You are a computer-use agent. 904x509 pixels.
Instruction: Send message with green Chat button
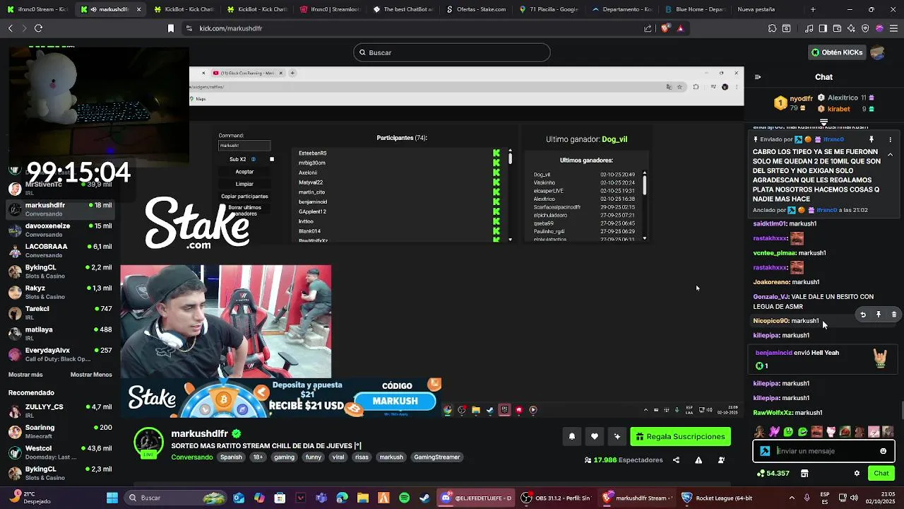(881, 474)
